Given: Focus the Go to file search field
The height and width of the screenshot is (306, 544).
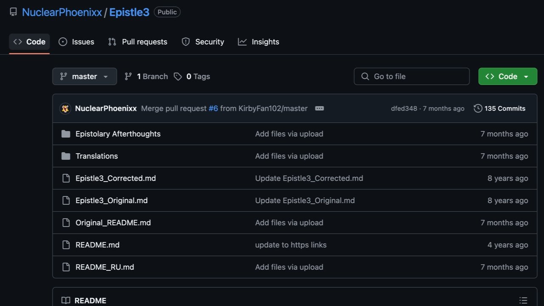Looking at the screenshot, I should click(x=412, y=76).
